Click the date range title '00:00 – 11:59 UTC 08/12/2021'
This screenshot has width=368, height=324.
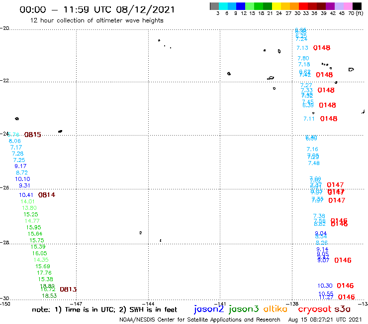(x=97, y=9)
